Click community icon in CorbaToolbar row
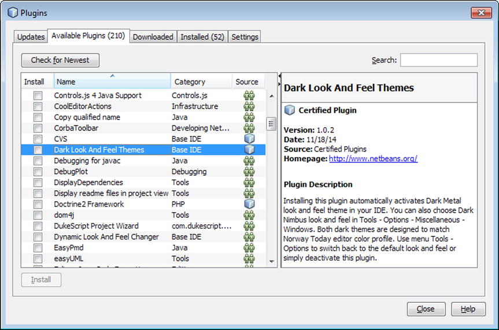Viewport: 499px width, 330px height. pyautogui.click(x=249, y=128)
